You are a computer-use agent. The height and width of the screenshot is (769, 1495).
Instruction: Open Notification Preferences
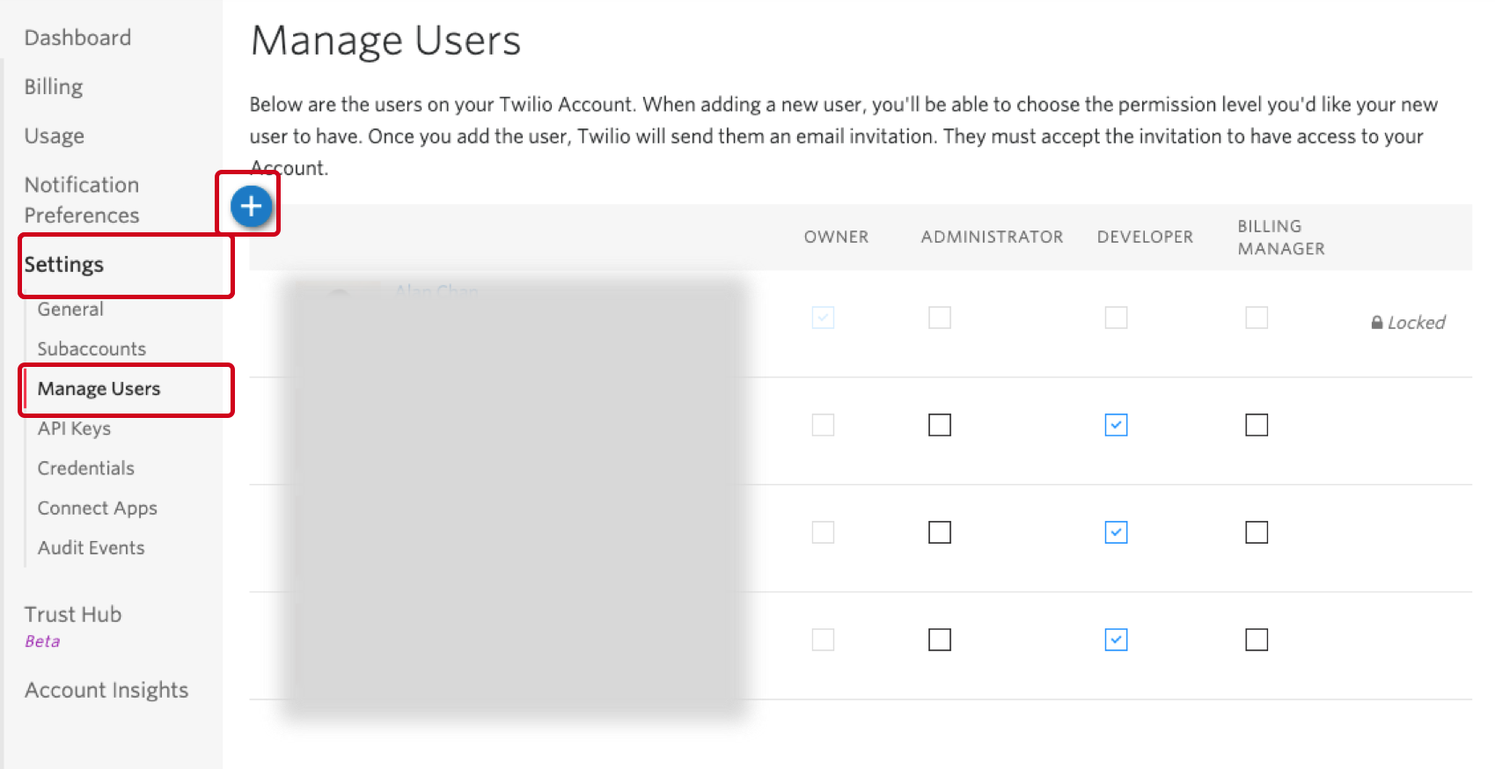tap(82, 200)
